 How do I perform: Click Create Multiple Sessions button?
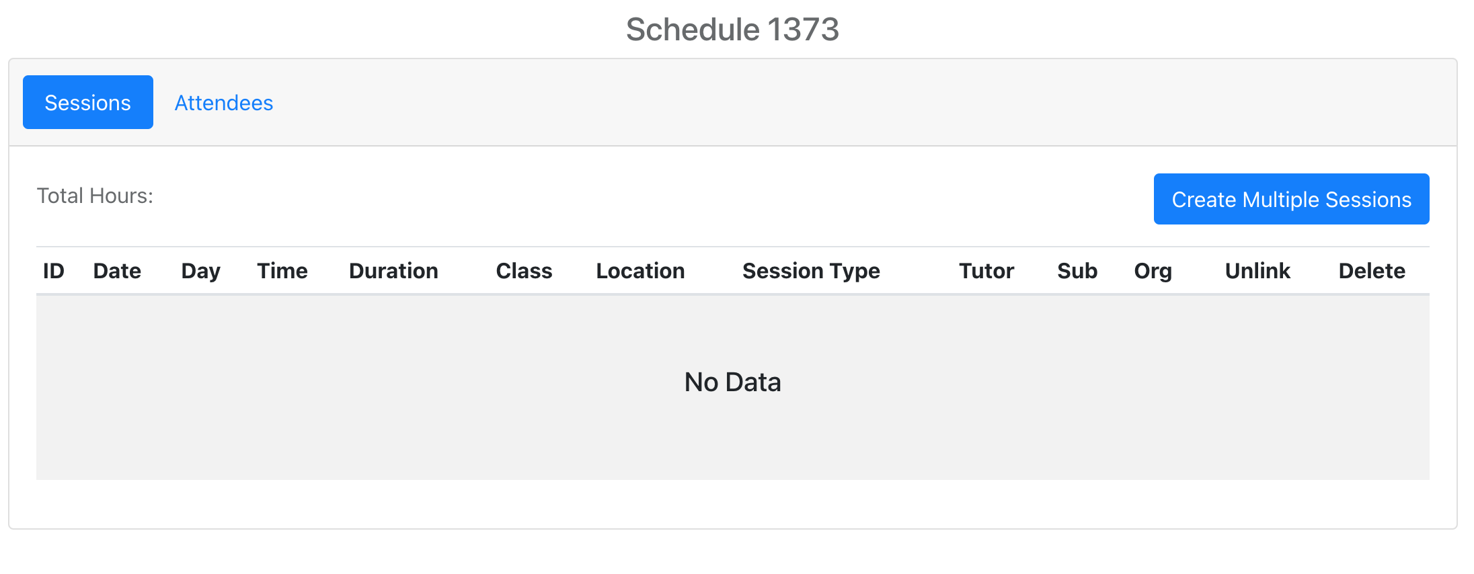[x=1290, y=199]
